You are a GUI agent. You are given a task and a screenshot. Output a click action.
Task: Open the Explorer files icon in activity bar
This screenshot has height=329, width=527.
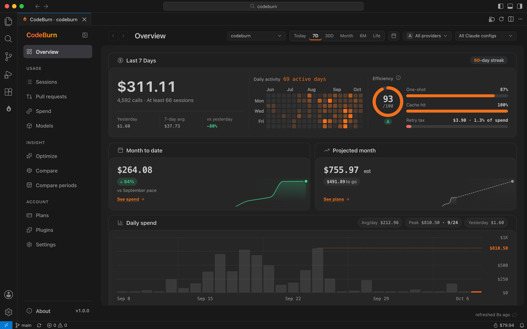[x=9, y=21]
